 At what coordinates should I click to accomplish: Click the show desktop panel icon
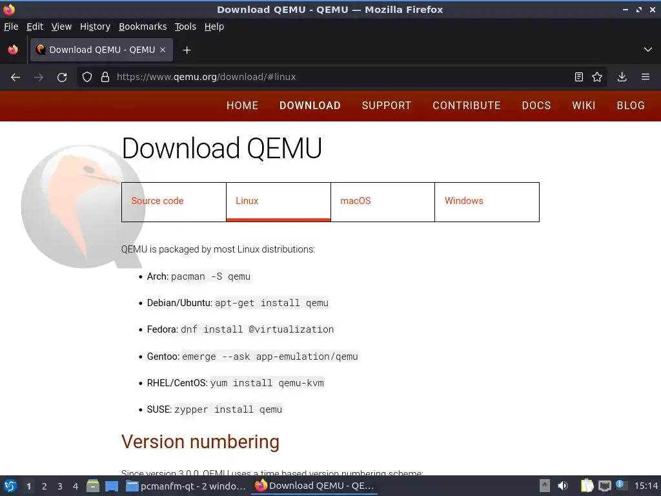(x=112, y=486)
